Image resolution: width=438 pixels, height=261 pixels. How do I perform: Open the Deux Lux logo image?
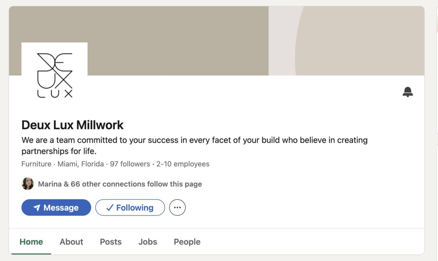coord(54,75)
